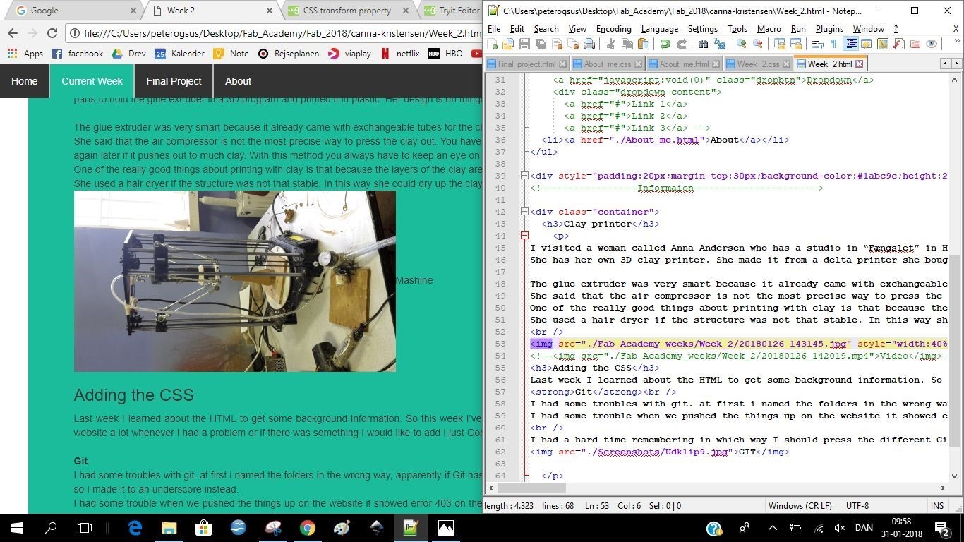Launch Microsoft Edge from the taskbar
Image resolution: width=964 pixels, height=542 pixels.
(x=135, y=528)
